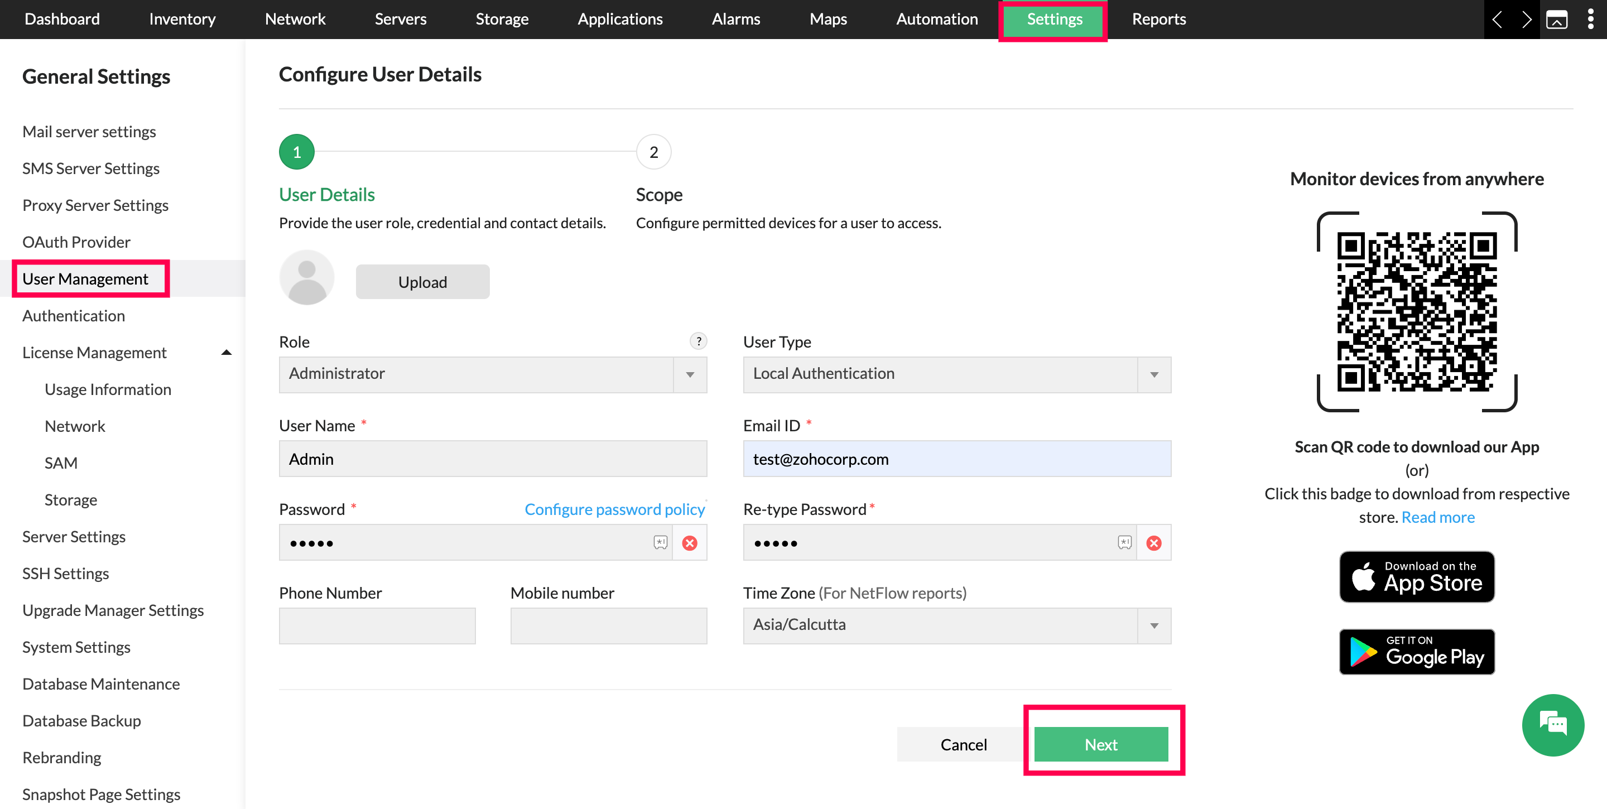This screenshot has width=1607, height=809.
Task: Open the User Type dropdown
Action: click(x=957, y=374)
